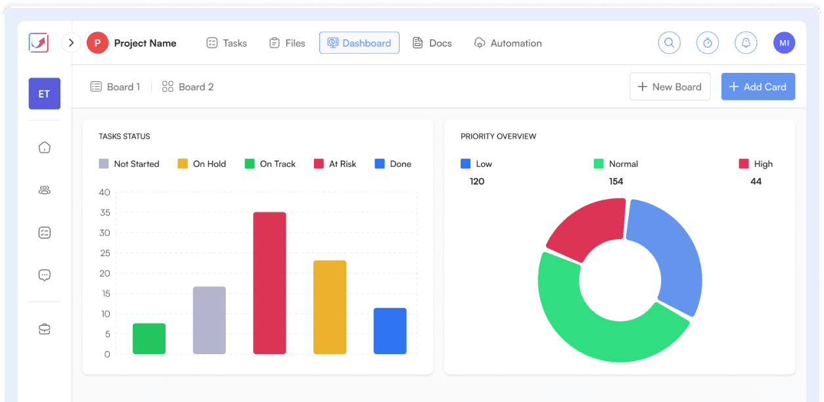Click the Normal priority legend swatch
This screenshot has height=402, width=824.
point(599,164)
